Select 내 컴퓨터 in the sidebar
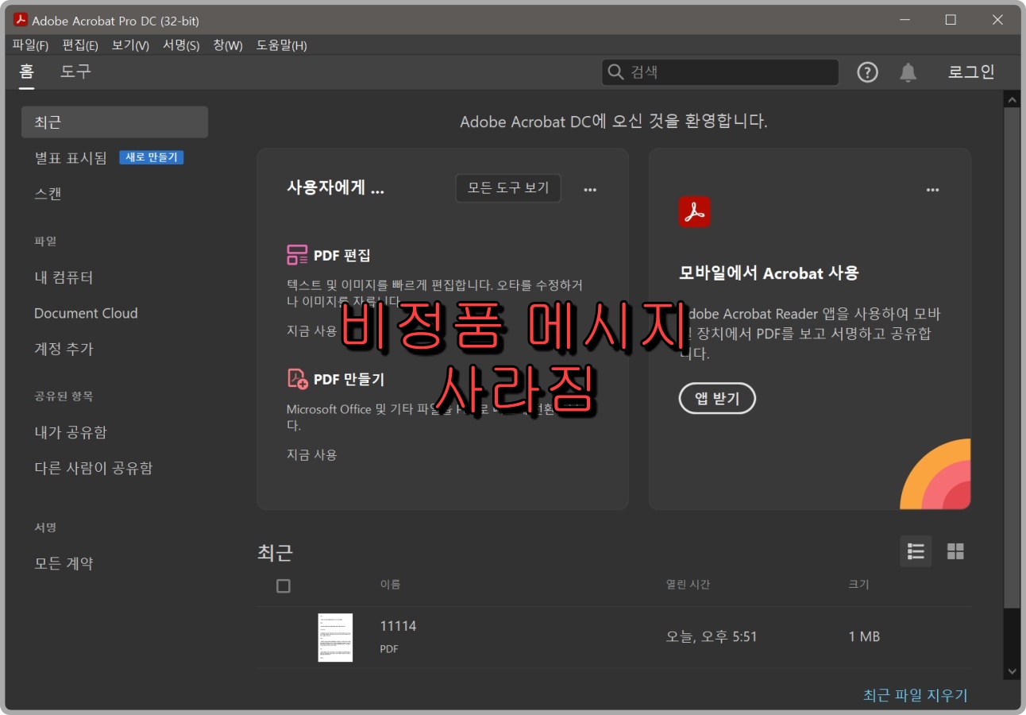Image resolution: width=1026 pixels, height=715 pixels. (64, 277)
